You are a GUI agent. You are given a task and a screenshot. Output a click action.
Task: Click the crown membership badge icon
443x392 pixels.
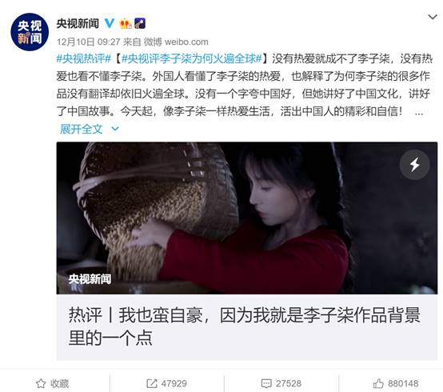(x=126, y=23)
